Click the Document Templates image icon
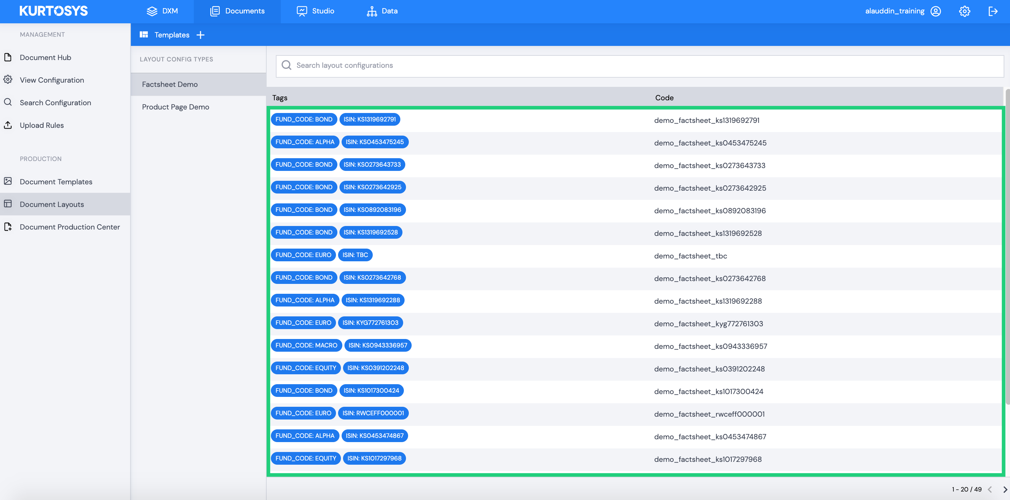The image size is (1010, 500). click(8, 181)
